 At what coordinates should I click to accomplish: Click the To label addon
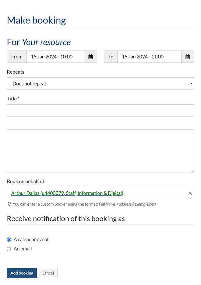pos(111,57)
